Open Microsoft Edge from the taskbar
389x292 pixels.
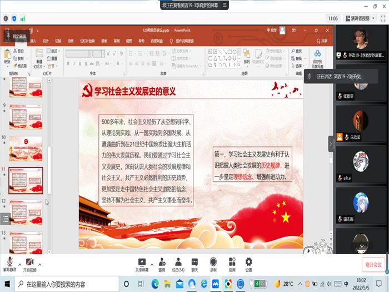pyautogui.click(x=156, y=284)
